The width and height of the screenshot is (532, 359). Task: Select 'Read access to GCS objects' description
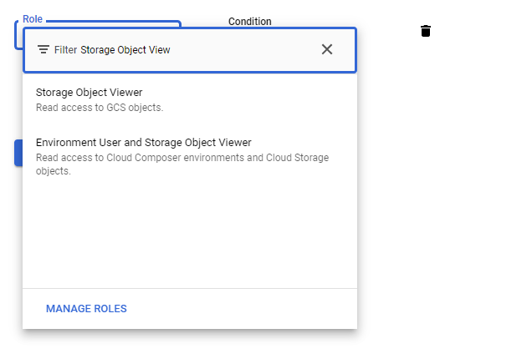100,108
